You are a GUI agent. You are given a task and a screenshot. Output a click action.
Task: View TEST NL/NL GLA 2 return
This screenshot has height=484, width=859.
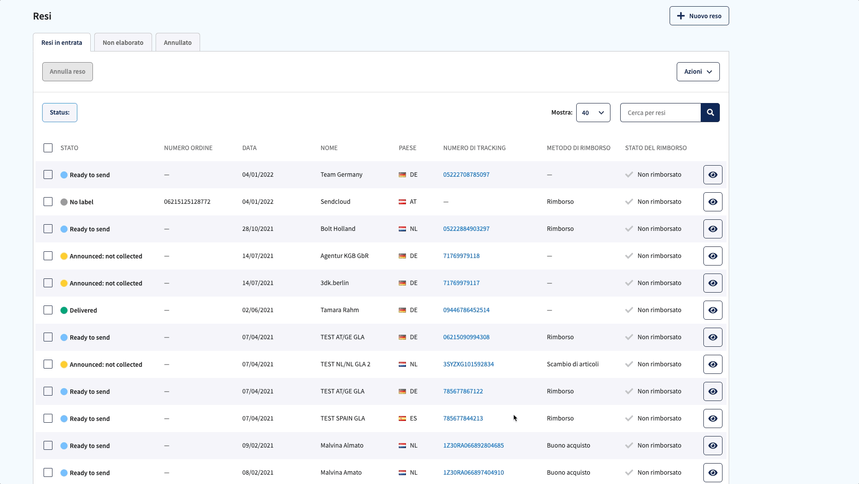point(713,364)
